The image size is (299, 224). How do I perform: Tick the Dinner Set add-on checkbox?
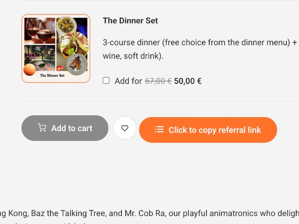[x=106, y=81]
